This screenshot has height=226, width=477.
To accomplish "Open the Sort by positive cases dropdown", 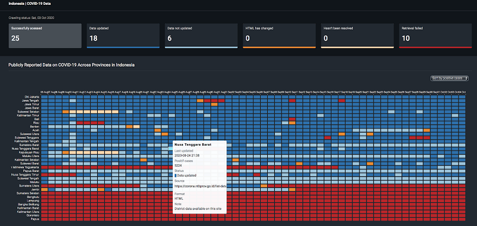I will (x=450, y=79).
